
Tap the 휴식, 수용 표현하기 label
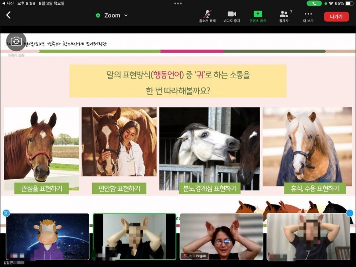[x=315, y=189]
